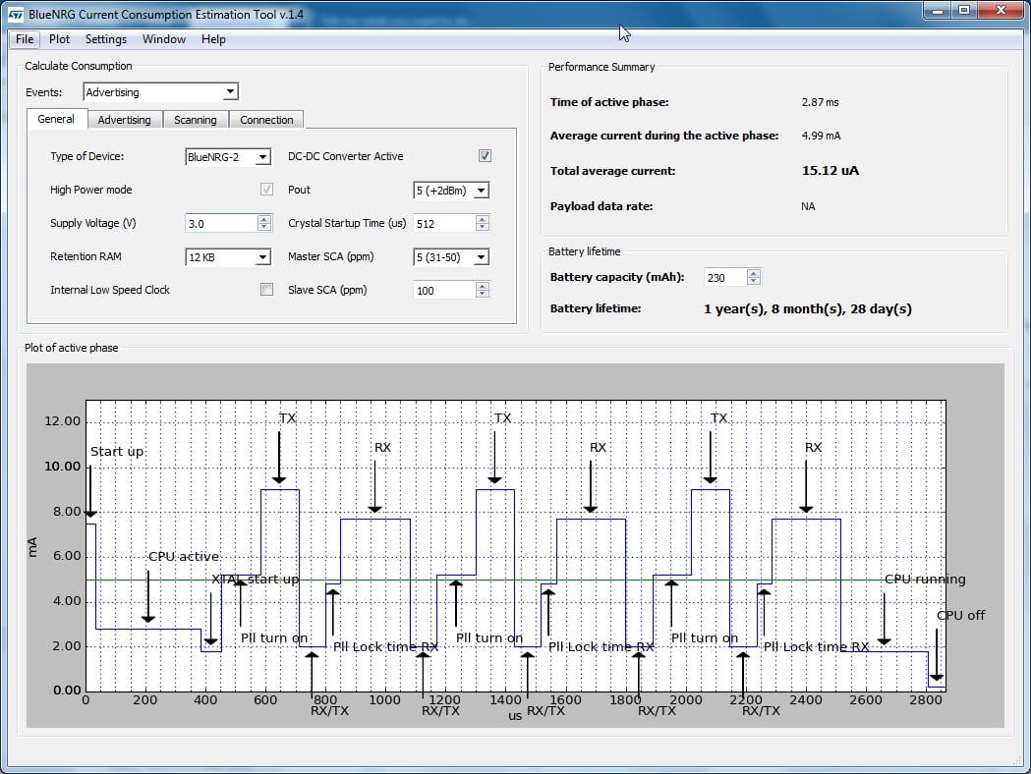Click the Battery capacity spin arrows
1031x774 pixels.
[x=753, y=278]
